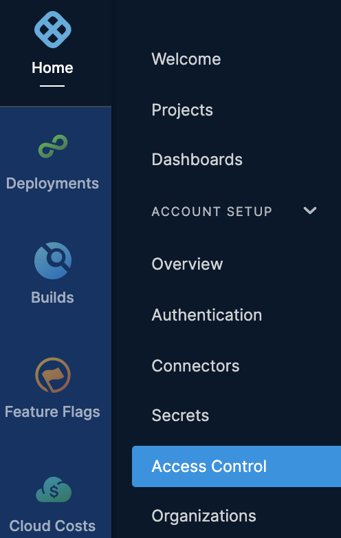
Task: Select Authentication under Account Setup
Action: (x=207, y=314)
